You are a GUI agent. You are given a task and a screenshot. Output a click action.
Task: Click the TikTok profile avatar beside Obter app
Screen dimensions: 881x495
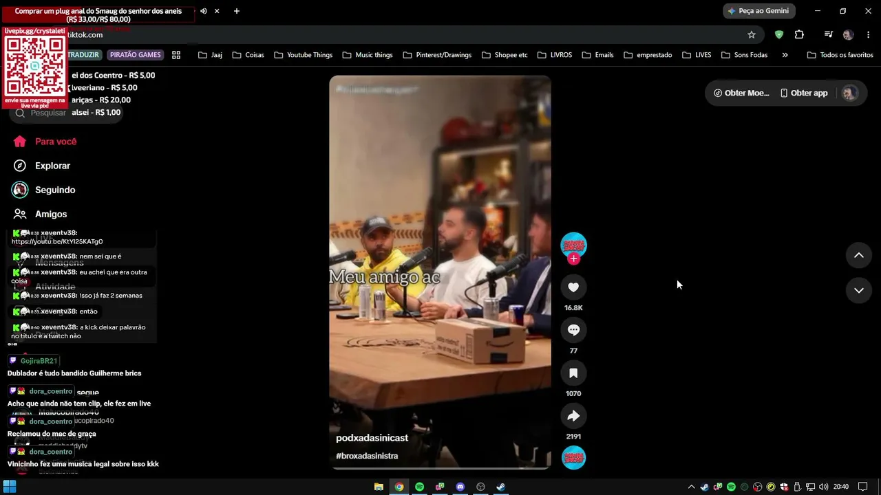[x=850, y=93]
